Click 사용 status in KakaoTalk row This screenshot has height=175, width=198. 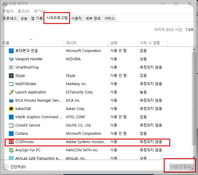pos(114,109)
